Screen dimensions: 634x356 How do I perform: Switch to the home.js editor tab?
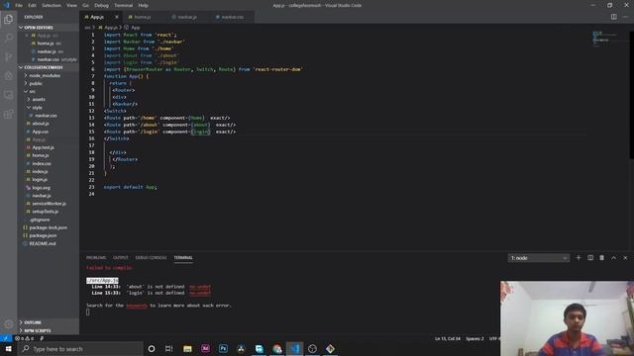point(143,17)
